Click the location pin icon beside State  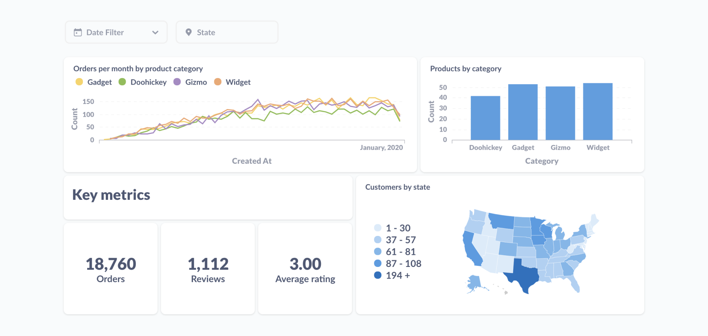click(x=189, y=33)
